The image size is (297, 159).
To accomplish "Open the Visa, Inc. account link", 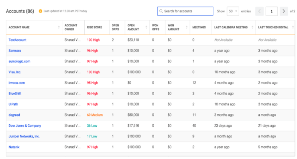I will point(15,72).
